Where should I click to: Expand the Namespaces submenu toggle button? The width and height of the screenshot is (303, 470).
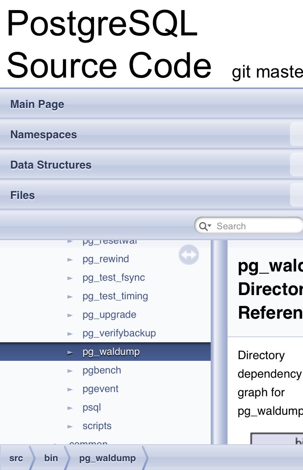[x=296, y=134]
